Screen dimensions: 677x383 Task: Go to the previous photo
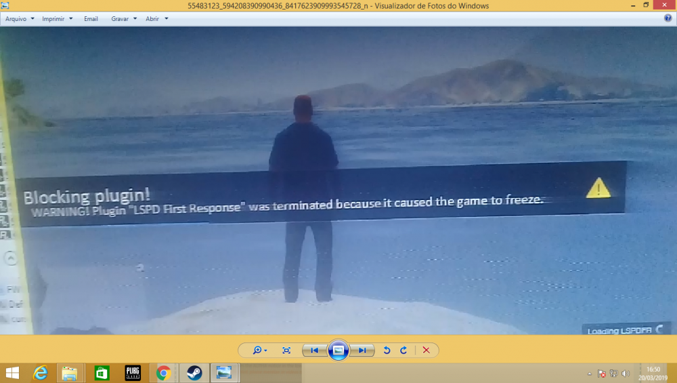(314, 350)
